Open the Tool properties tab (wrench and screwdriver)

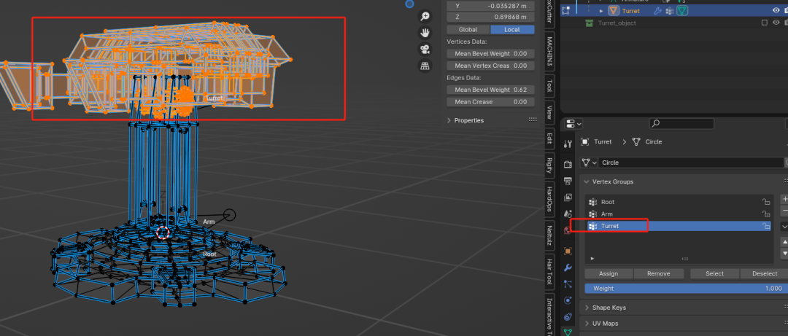point(568,144)
